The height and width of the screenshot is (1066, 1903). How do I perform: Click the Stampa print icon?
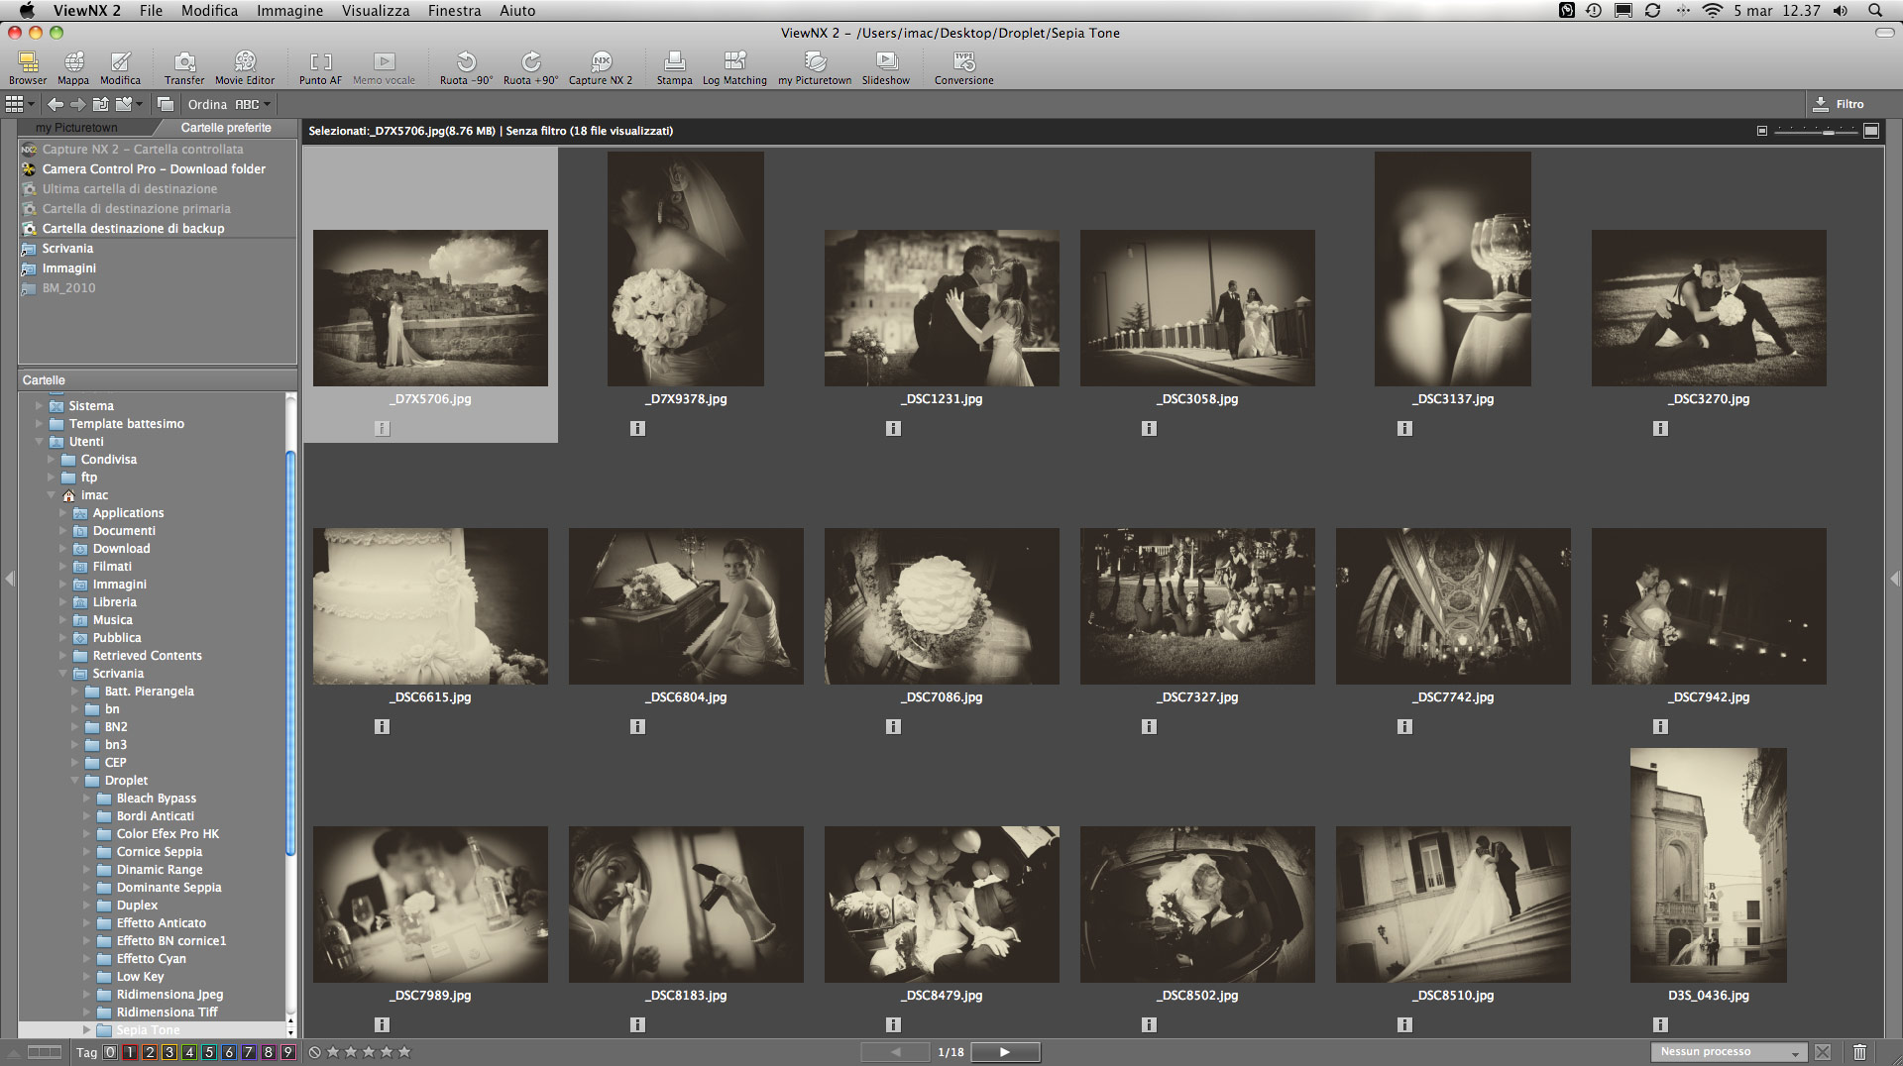pos(674,68)
